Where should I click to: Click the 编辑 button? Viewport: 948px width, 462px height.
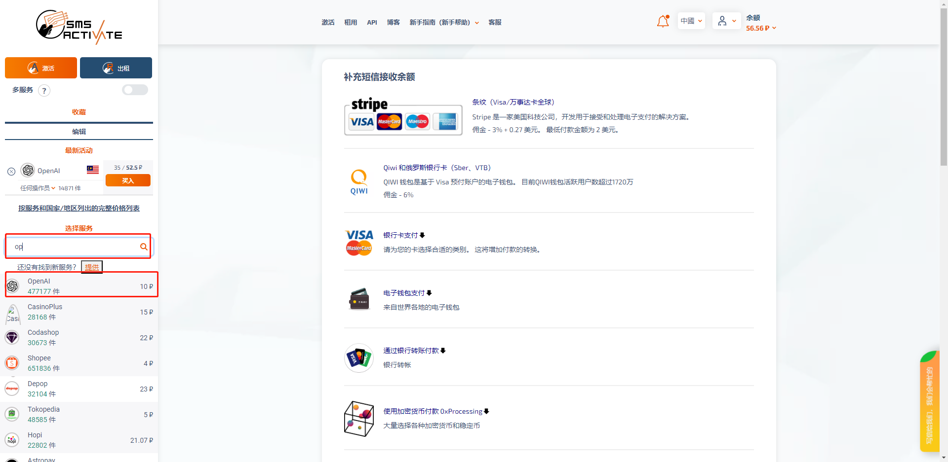79,132
